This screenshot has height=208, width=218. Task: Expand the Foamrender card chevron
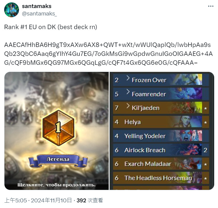[128, 92]
